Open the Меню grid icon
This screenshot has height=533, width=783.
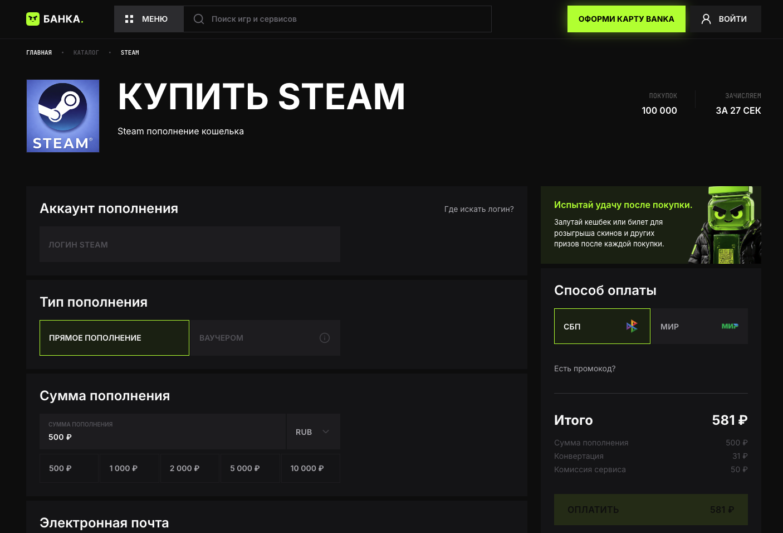(x=129, y=19)
